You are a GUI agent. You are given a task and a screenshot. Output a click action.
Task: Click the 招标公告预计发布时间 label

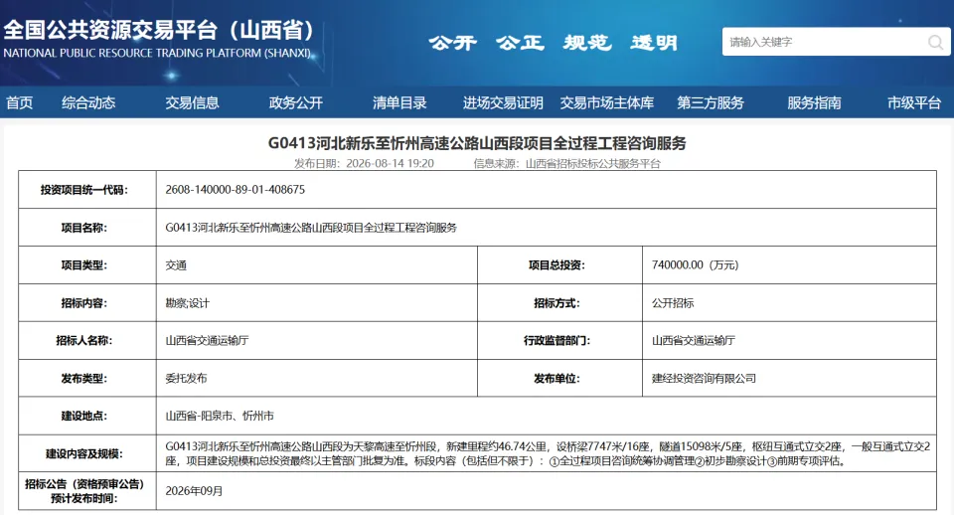click(83, 491)
